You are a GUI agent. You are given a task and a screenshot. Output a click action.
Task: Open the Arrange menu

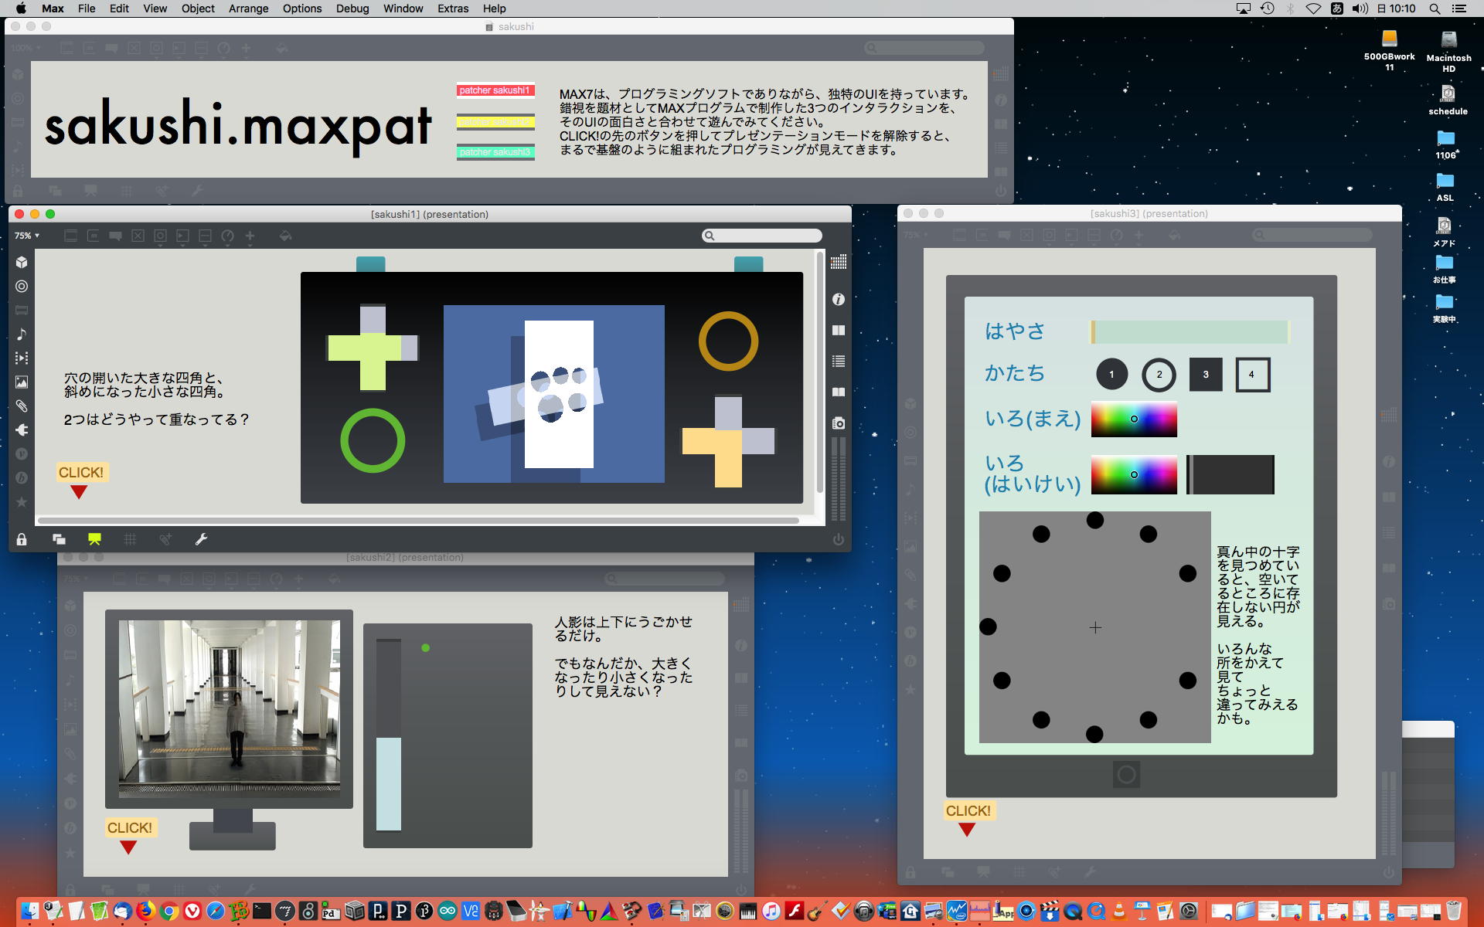pyautogui.click(x=248, y=8)
